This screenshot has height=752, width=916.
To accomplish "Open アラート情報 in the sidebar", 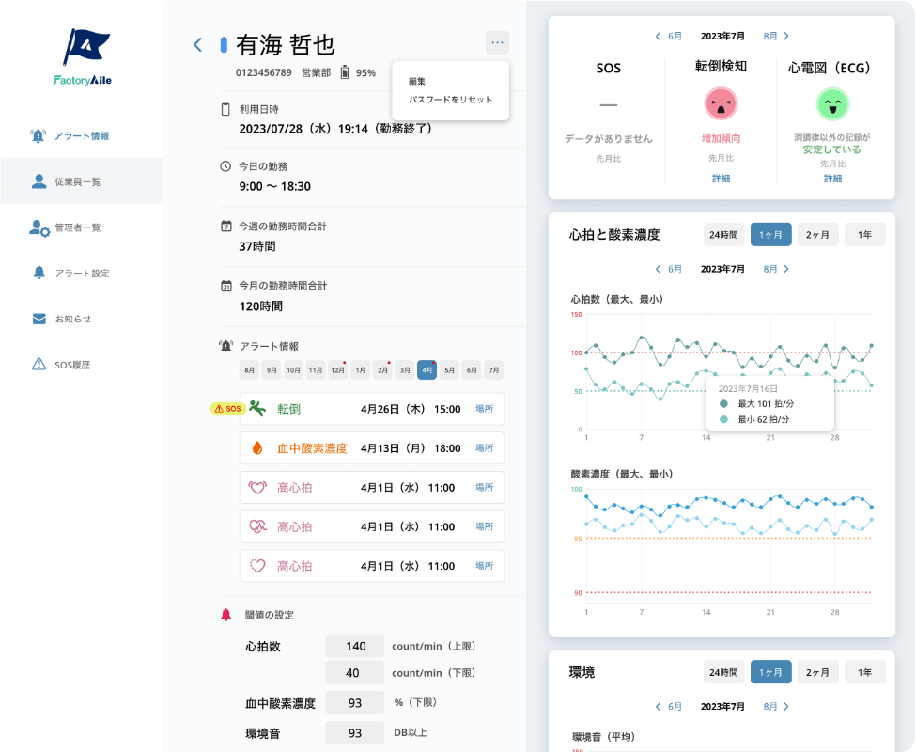I will click(x=70, y=135).
